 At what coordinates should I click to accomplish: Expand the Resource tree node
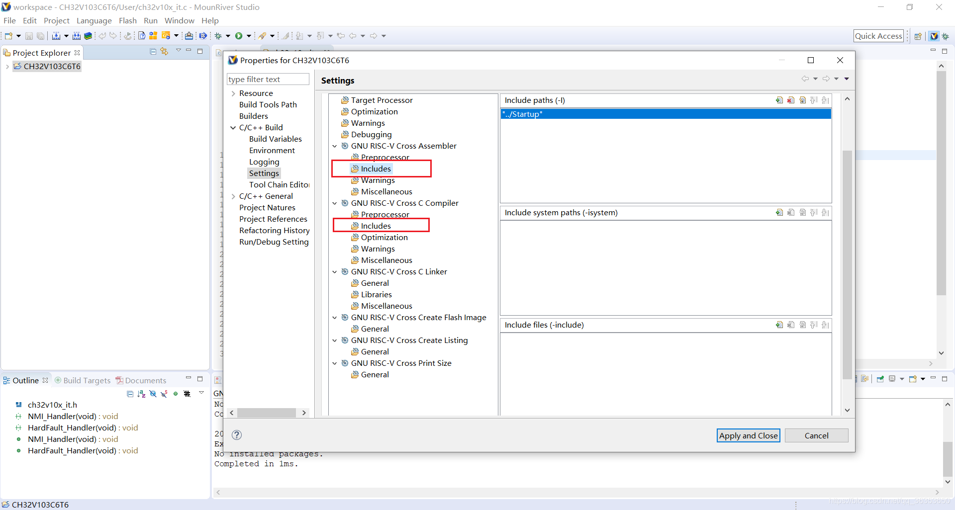[233, 93]
